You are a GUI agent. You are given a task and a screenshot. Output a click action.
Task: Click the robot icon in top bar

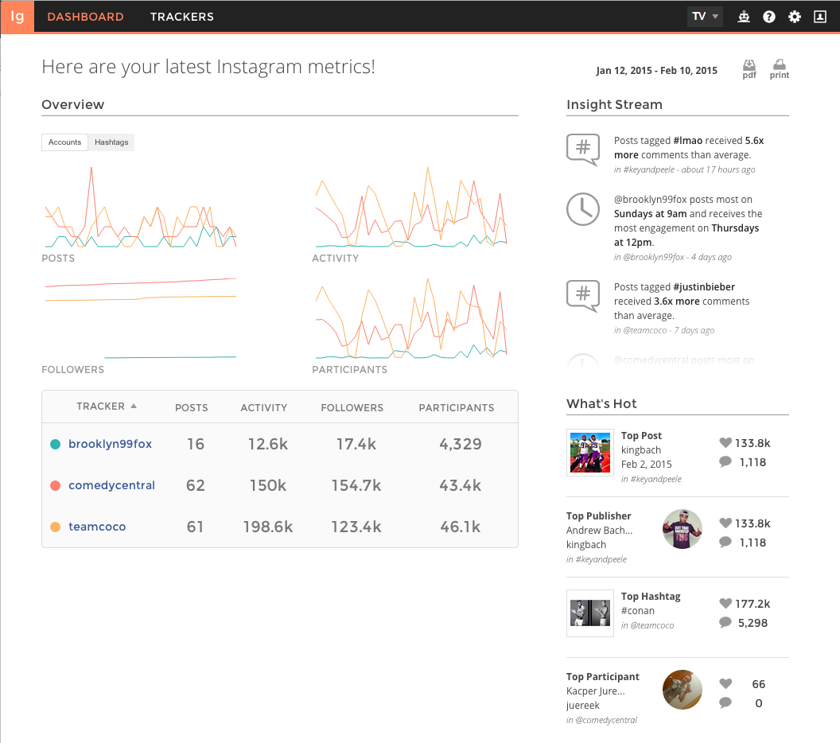(x=744, y=17)
